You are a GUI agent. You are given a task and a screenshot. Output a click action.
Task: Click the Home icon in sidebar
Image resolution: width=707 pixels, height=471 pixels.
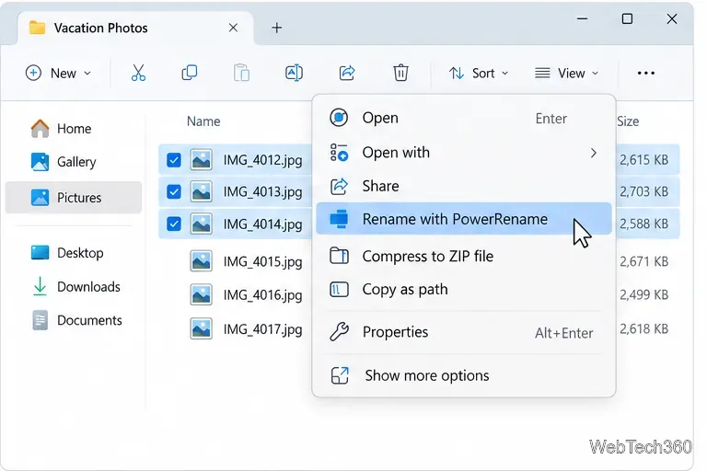[x=41, y=129]
